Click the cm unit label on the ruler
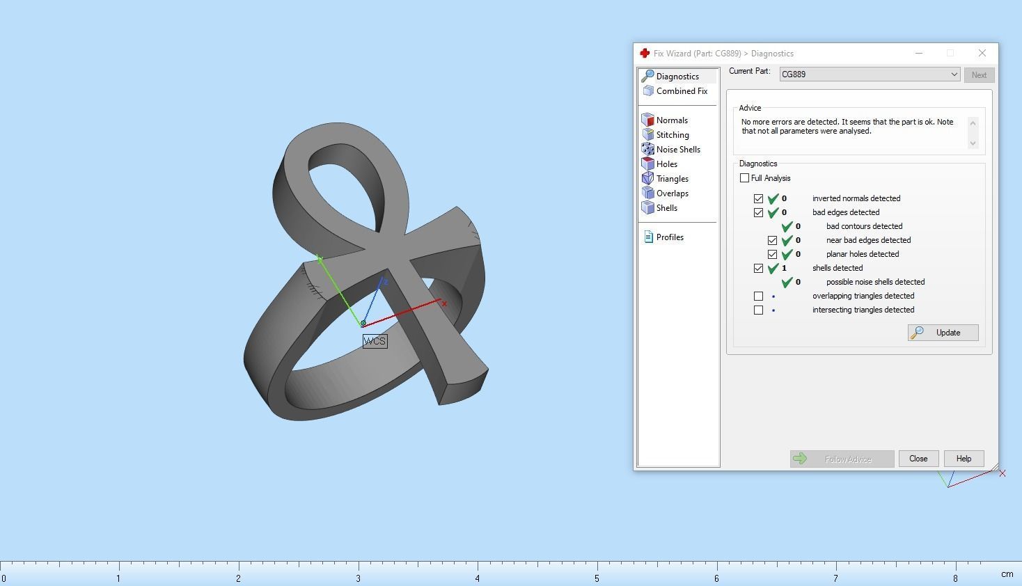This screenshot has width=1022, height=586. click(1007, 574)
